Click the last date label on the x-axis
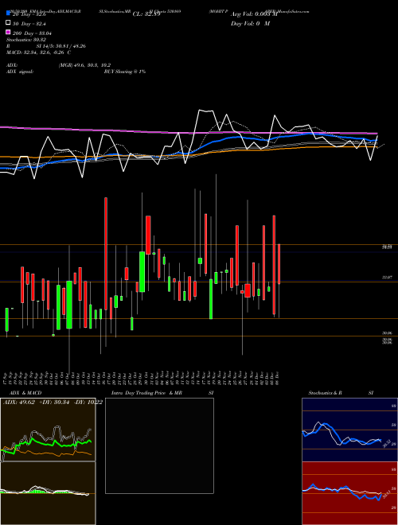398x525 pixels. (x=279, y=378)
